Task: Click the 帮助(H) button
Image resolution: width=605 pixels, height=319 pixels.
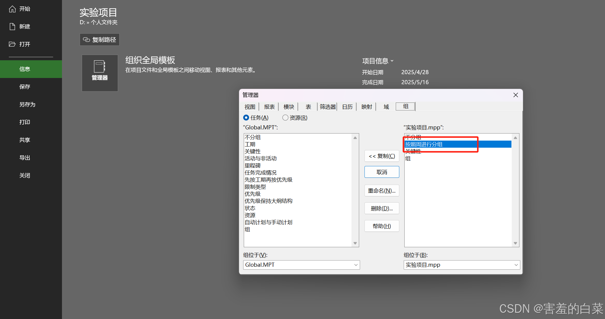Action: click(x=382, y=226)
